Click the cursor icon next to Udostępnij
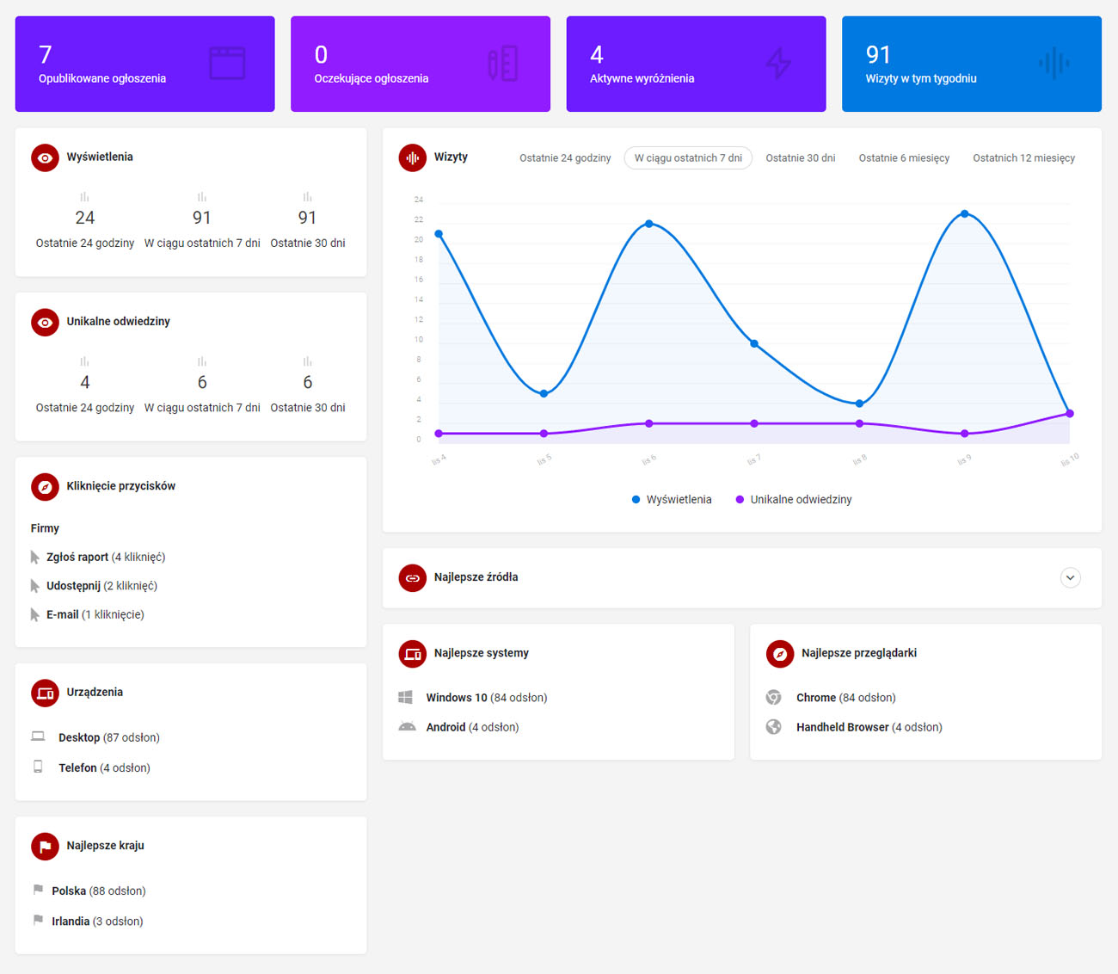 coord(34,586)
